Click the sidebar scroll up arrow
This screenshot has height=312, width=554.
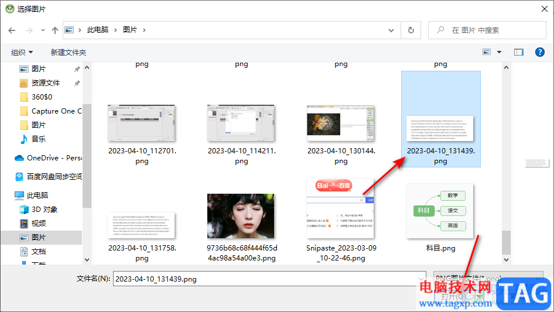pyautogui.click(x=87, y=67)
